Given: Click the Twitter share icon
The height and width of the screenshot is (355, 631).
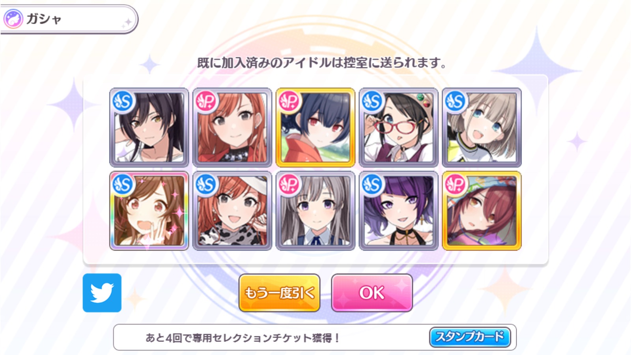Looking at the screenshot, I should [102, 293].
